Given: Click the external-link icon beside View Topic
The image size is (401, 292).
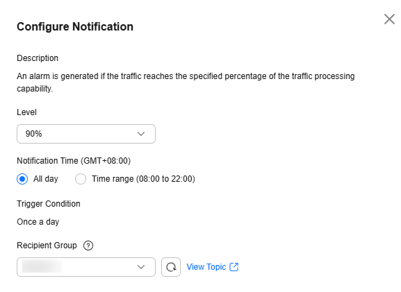Looking at the screenshot, I should [x=234, y=267].
